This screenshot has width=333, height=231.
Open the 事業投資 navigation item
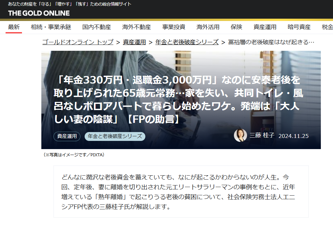point(174,27)
